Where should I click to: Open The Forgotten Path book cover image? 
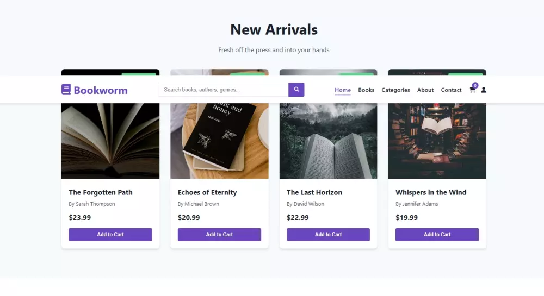[110, 141]
